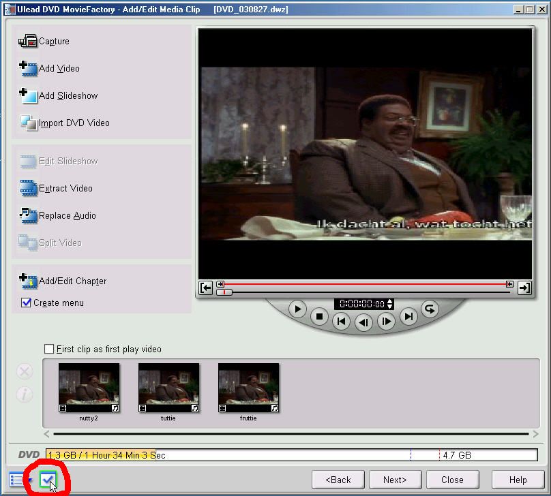The height and width of the screenshot is (496, 551).
Task: Click the Split Video option
Action: tap(50, 243)
